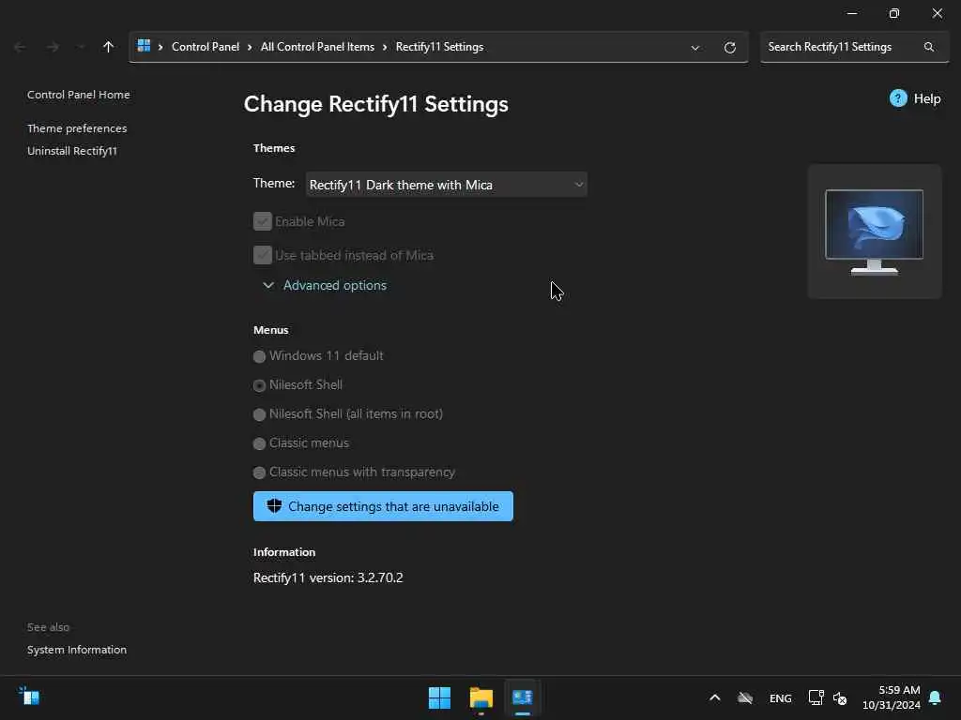Click Control Panel breadcrumb
Screen dimensions: 961x720
coord(206,47)
